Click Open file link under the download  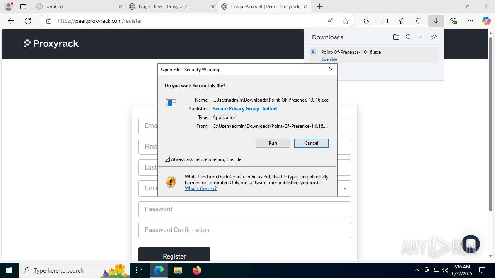click(x=329, y=59)
